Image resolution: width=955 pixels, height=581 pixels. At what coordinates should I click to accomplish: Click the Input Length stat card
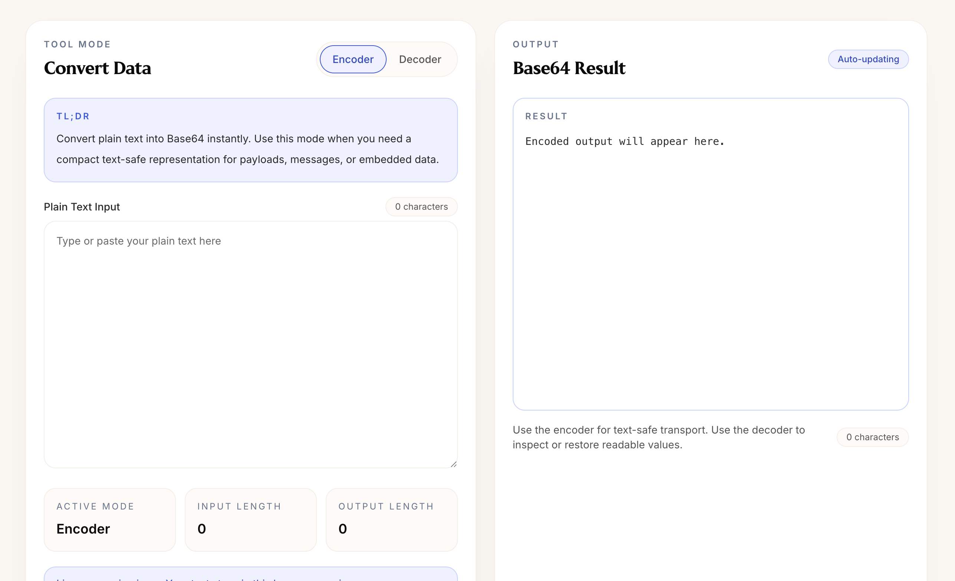coord(250,520)
